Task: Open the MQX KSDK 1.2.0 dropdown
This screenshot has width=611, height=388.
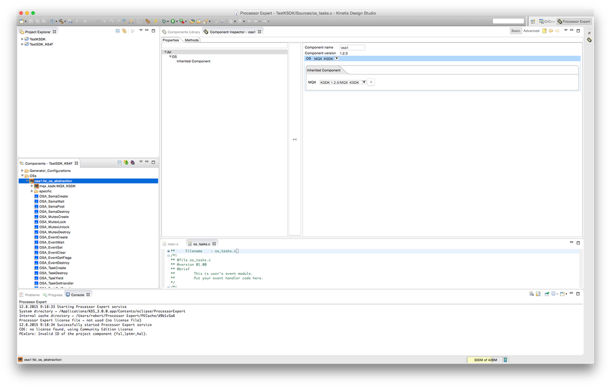Action: (364, 82)
